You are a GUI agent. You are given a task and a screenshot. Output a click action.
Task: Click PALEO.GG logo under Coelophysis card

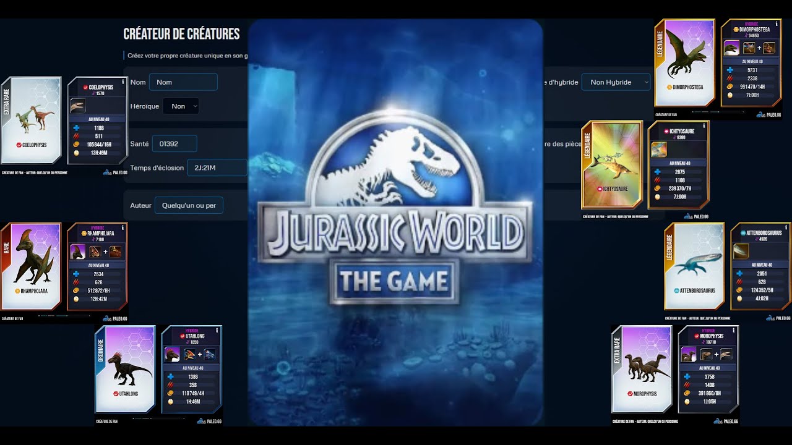point(115,172)
